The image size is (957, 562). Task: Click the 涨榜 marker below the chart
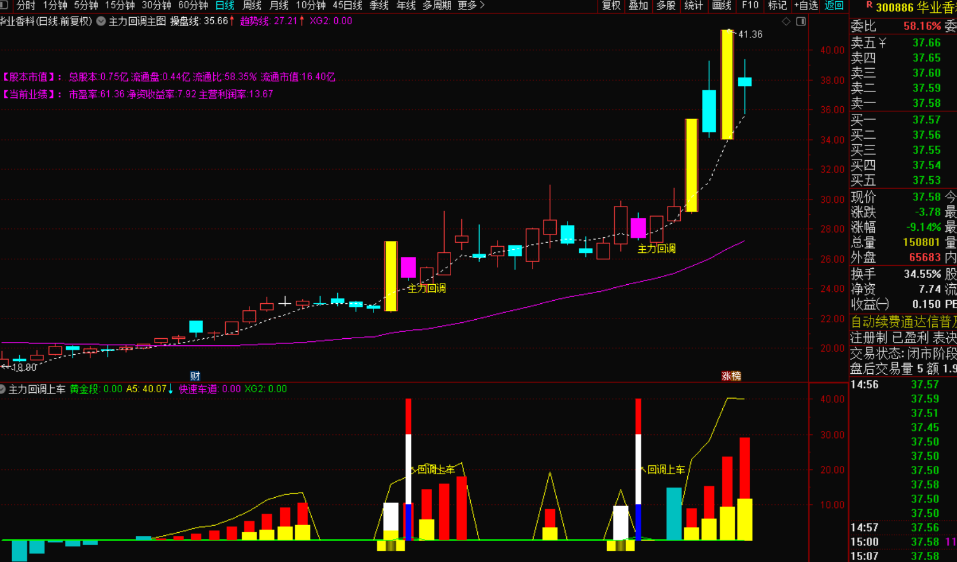(731, 376)
